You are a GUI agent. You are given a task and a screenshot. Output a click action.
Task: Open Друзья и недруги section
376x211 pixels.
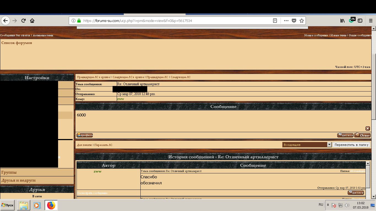[x=18, y=180]
